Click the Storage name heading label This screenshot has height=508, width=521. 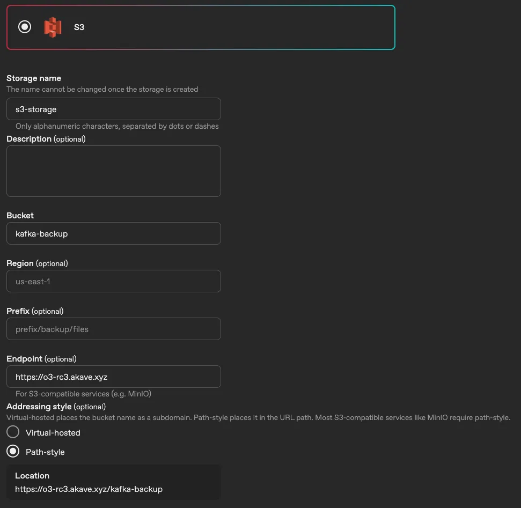coord(33,78)
